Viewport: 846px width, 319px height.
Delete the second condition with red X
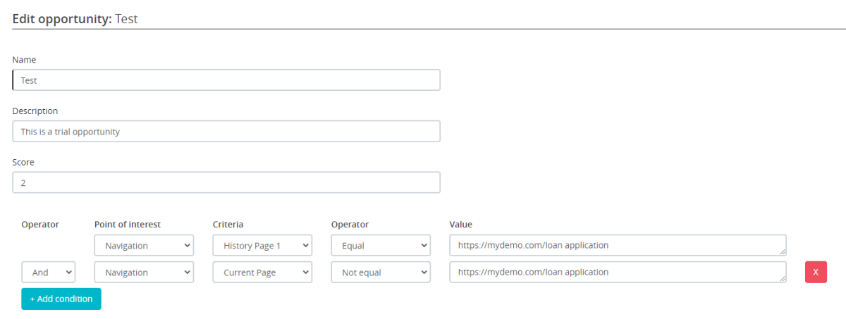[x=816, y=272]
